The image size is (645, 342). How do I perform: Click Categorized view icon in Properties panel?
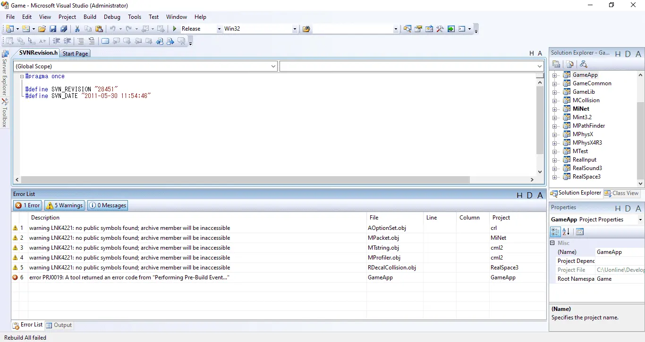tap(555, 231)
